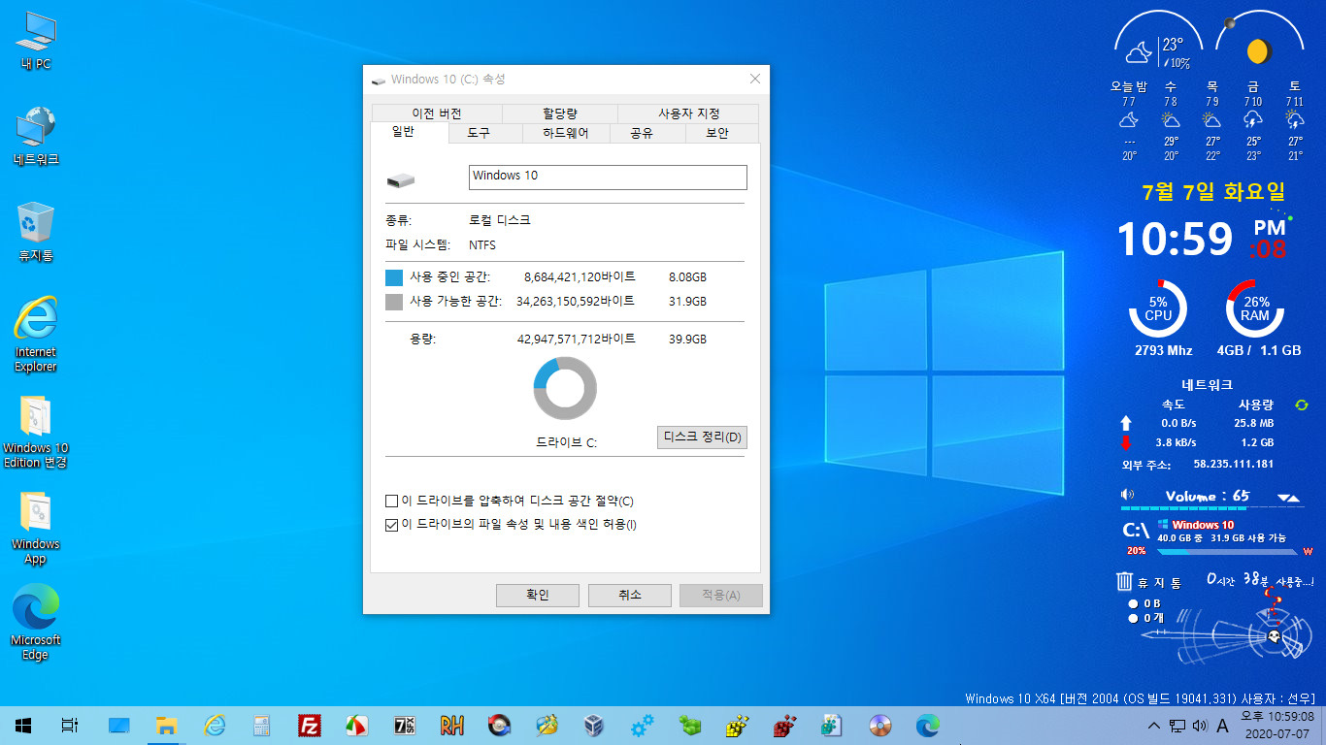Open the 7z SFX taskbar icon
The height and width of the screenshot is (745, 1326).
[x=405, y=725]
